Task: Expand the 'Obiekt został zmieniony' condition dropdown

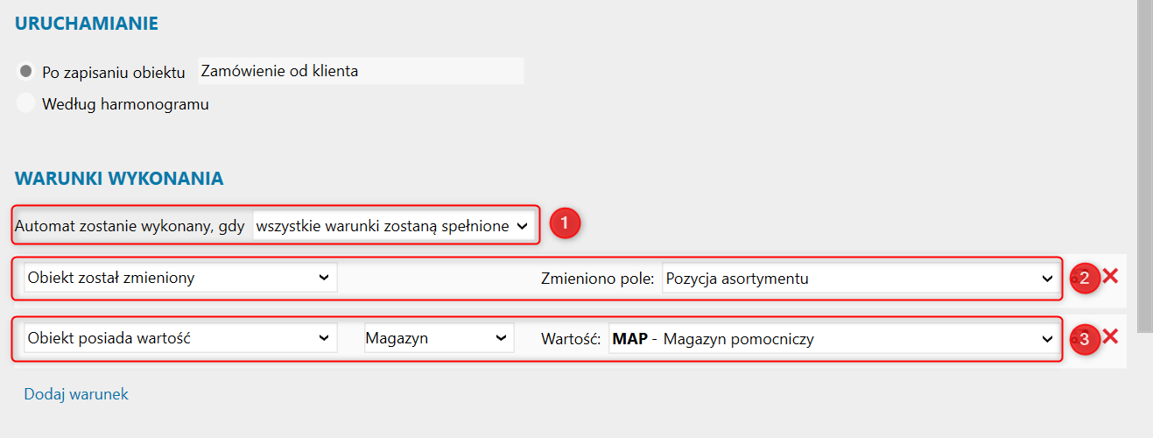Action: click(179, 279)
